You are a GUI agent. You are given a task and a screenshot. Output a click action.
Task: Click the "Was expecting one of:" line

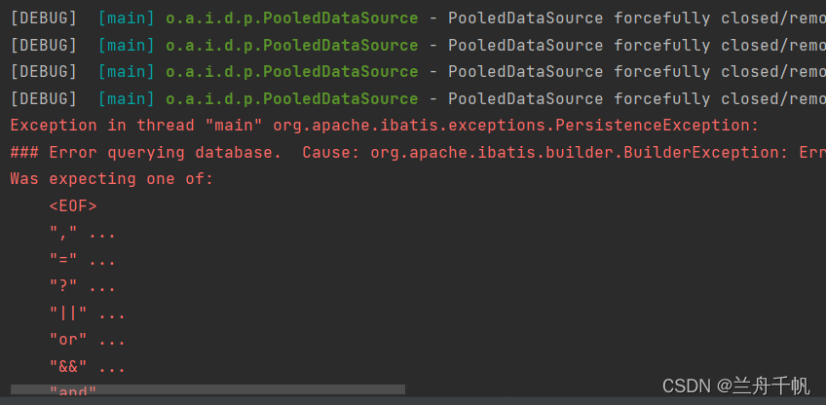pyautogui.click(x=111, y=178)
